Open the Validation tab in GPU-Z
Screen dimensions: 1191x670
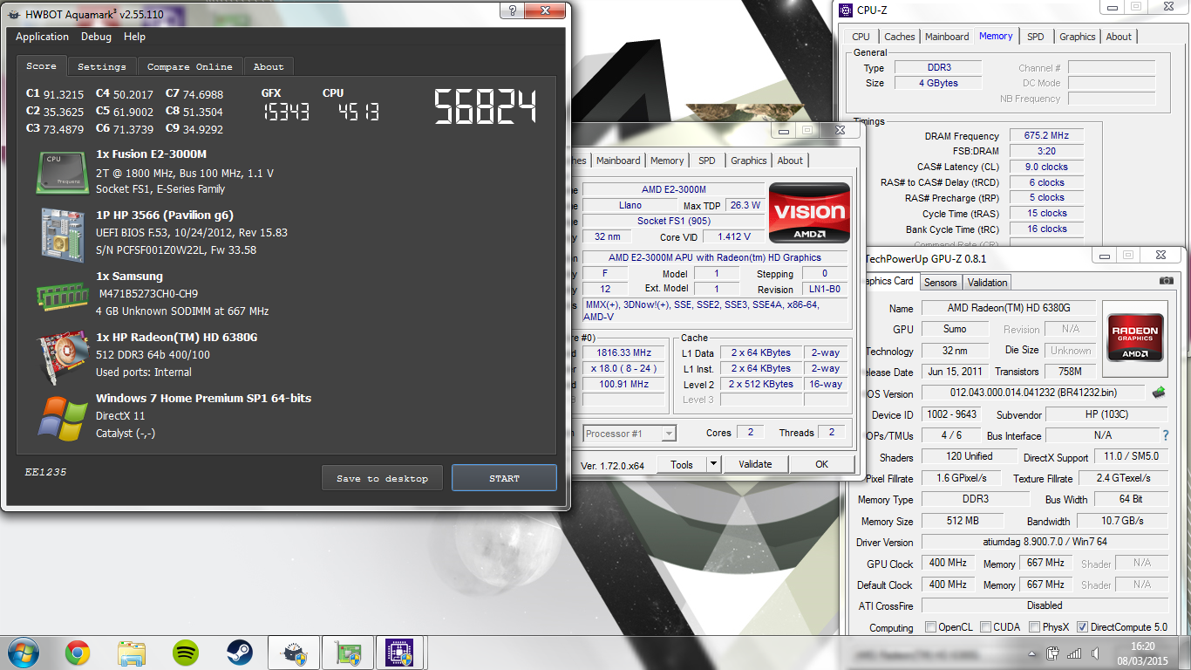988,282
